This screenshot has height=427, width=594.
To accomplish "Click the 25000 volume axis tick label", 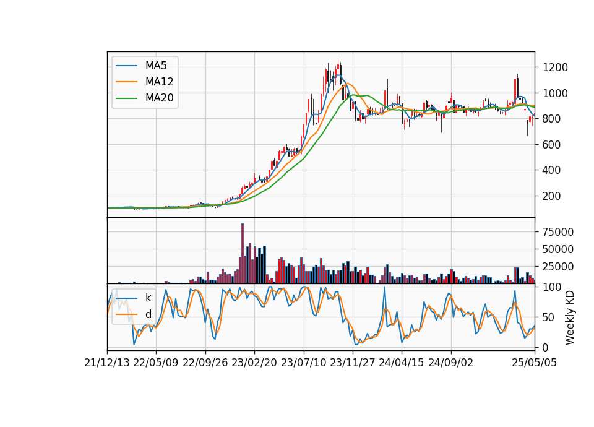I will click(558, 267).
